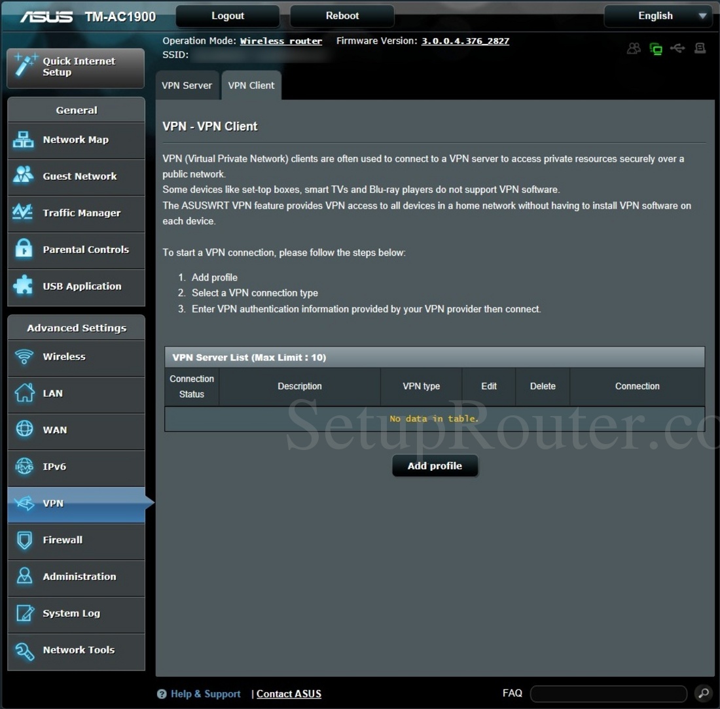Click the VPN Server List title bar
Image resolution: width=720 pixels, height=709 pixels.
(x=435, y=357)
